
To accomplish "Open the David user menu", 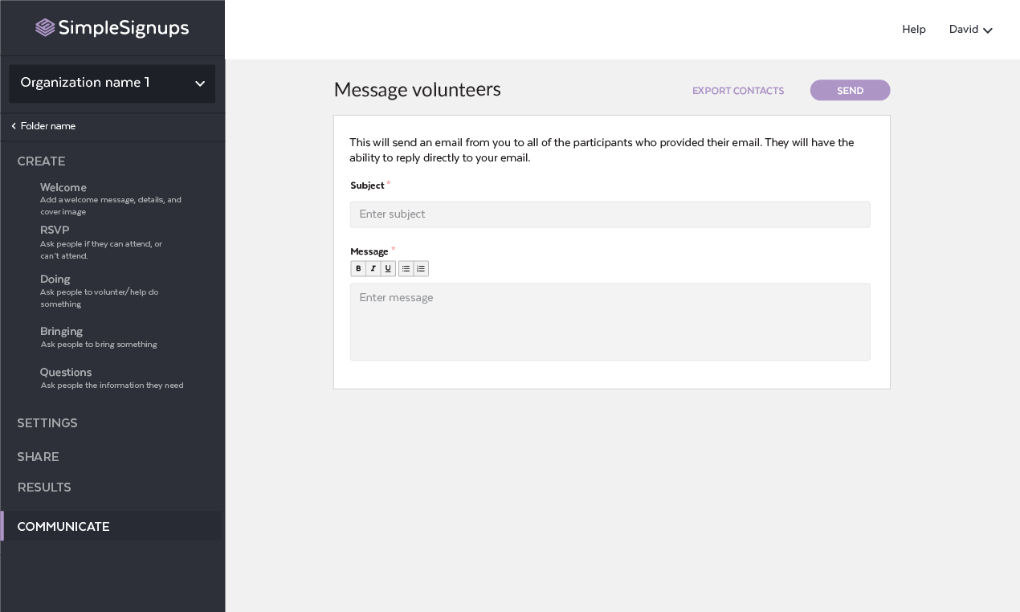I will point(971,30).
